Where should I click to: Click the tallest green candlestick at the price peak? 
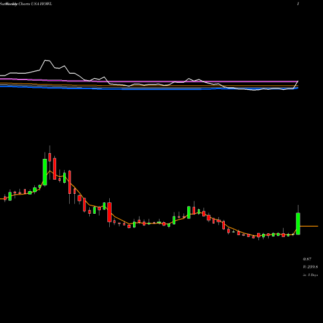tap(45, 172)
